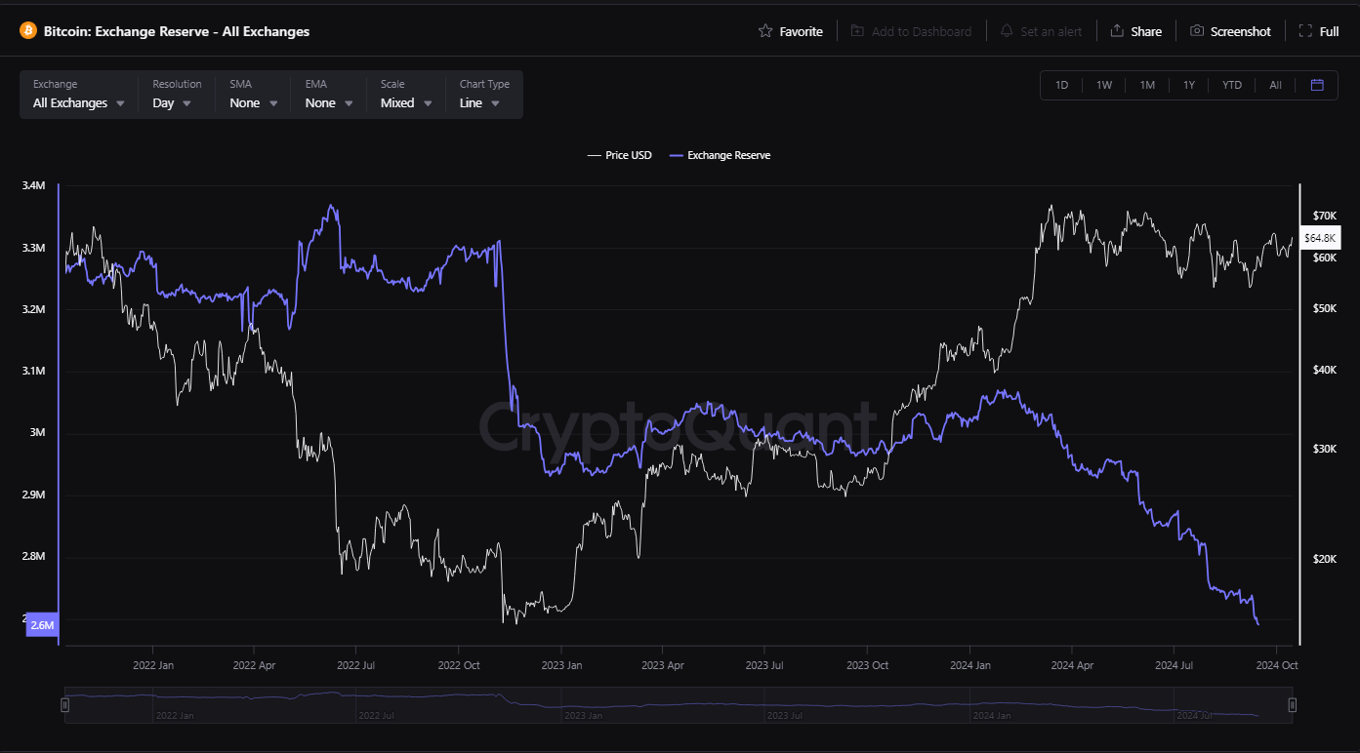Click the $64.8K current price label
This screenshot has width=1360, height=753.
pos(1321,238)
